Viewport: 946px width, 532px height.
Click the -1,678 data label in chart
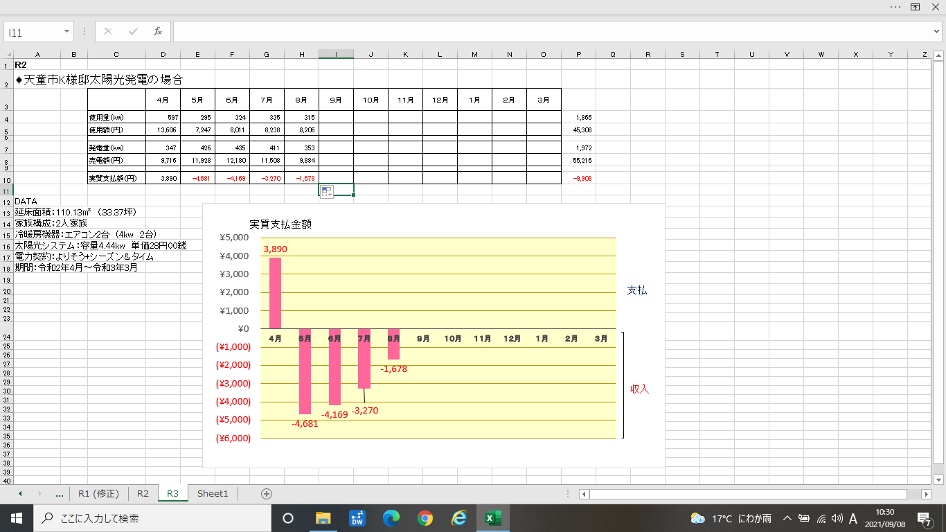pyautogui.click(x=394, y=369)
